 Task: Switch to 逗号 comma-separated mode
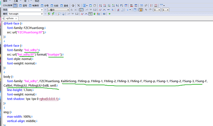pyautogui.click(x=23, y=6)
